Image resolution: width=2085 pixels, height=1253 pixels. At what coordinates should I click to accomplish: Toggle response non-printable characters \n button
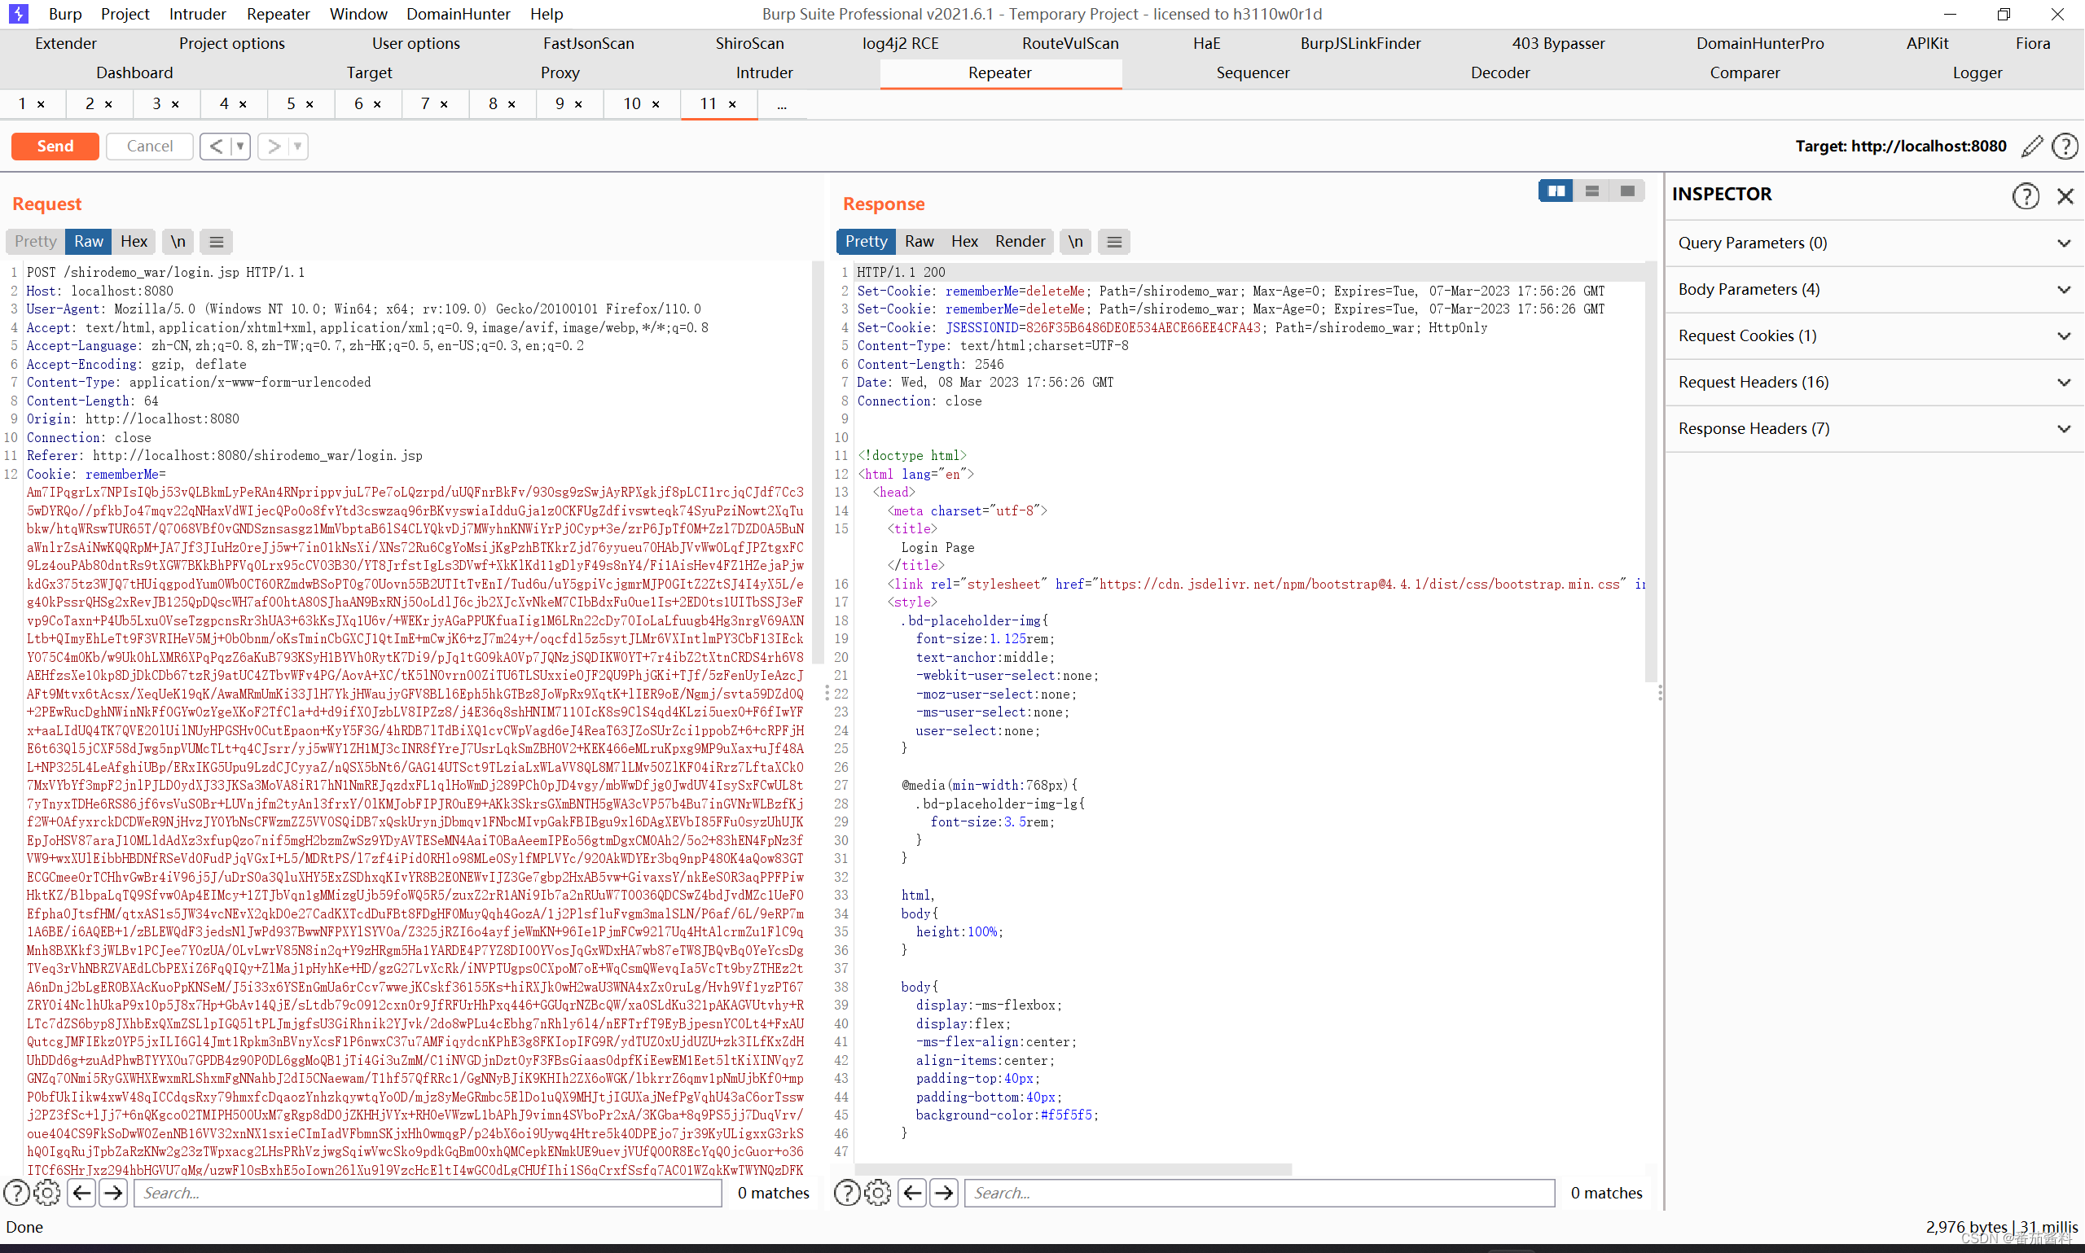coord(1075,242)
